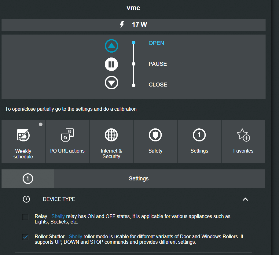Click the 17 W power consumption bar
Image resolution: width=279 pixels, height=255 pixels.
coord(133,25)
